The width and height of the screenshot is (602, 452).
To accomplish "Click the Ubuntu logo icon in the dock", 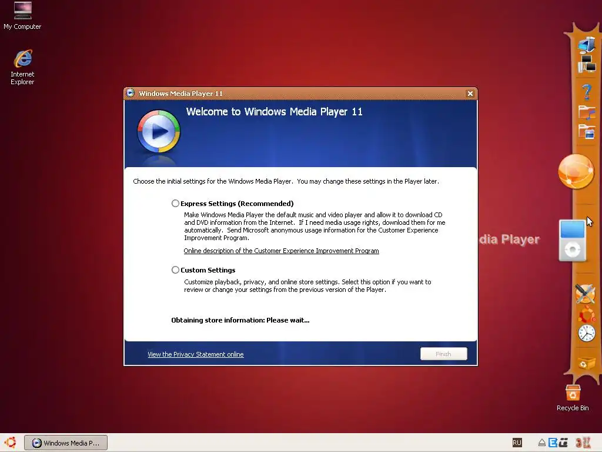I will [x=587, y=315].
